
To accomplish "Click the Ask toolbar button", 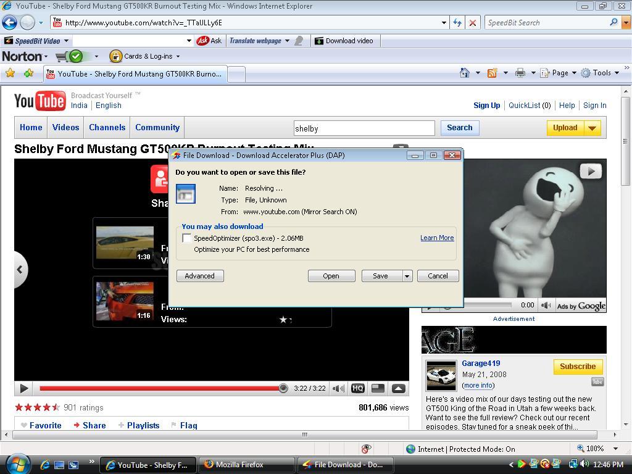I will pos(209,41).
